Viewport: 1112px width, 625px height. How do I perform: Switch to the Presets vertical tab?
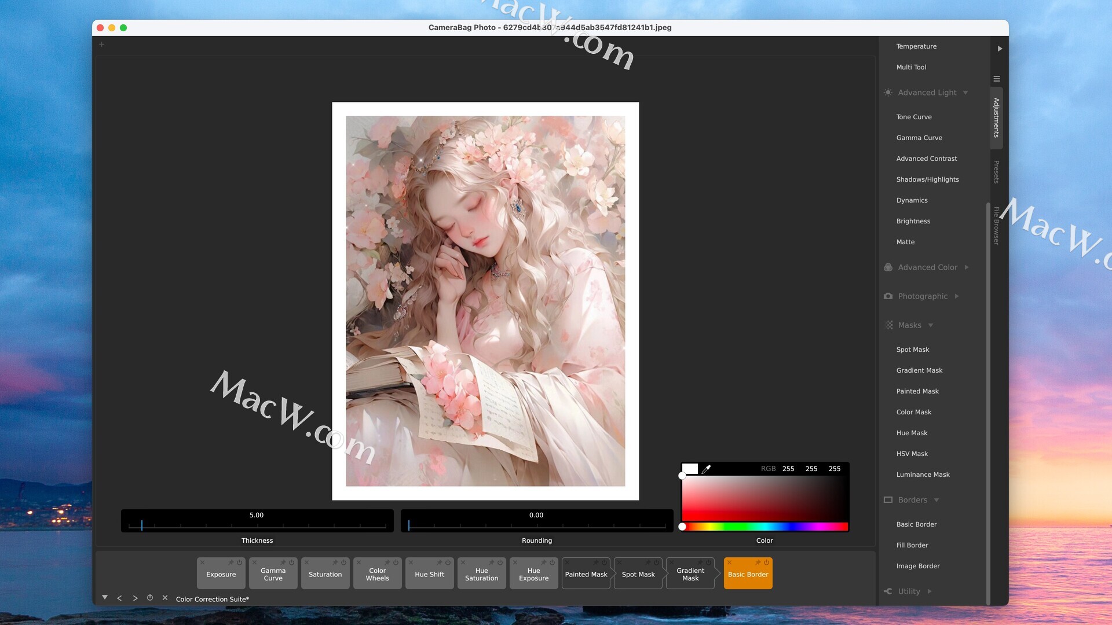click(x=997, y=172)
